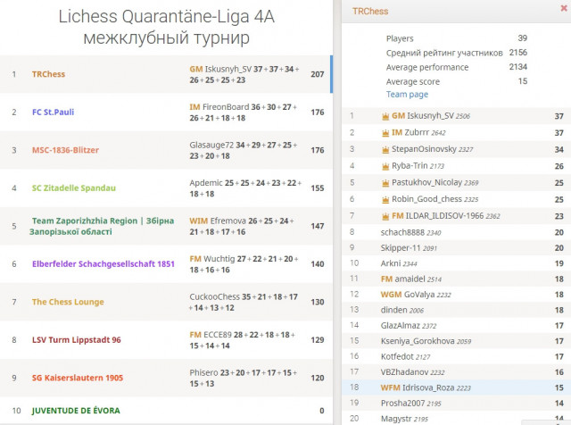The image size is (571, 425).
Task: Open the TRChess panel header title
Action: coord(370,12)
